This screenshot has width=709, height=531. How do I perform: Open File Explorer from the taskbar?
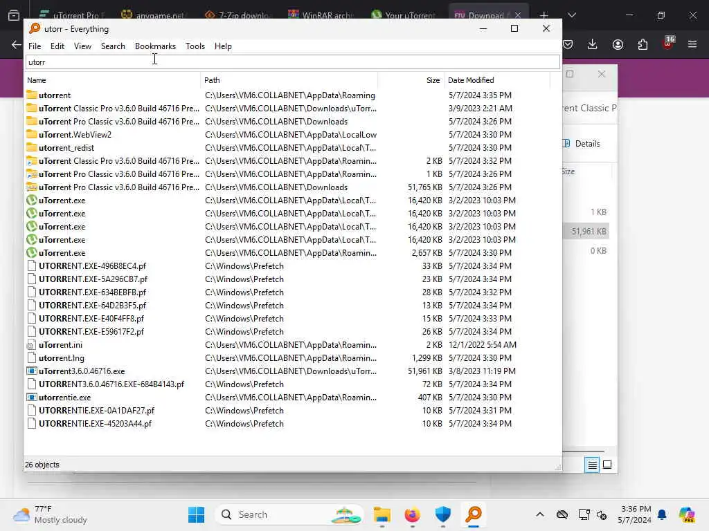point(382,514)
